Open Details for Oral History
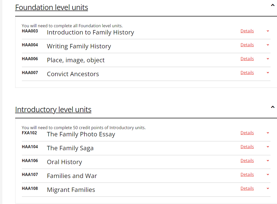The image size is (277, 204). [247, 161]
